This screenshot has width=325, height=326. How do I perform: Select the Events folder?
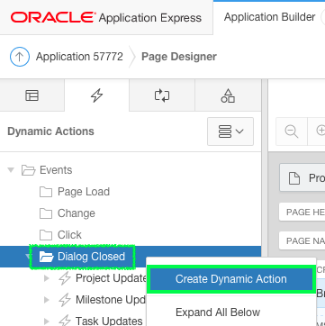(x=56, y=170)
